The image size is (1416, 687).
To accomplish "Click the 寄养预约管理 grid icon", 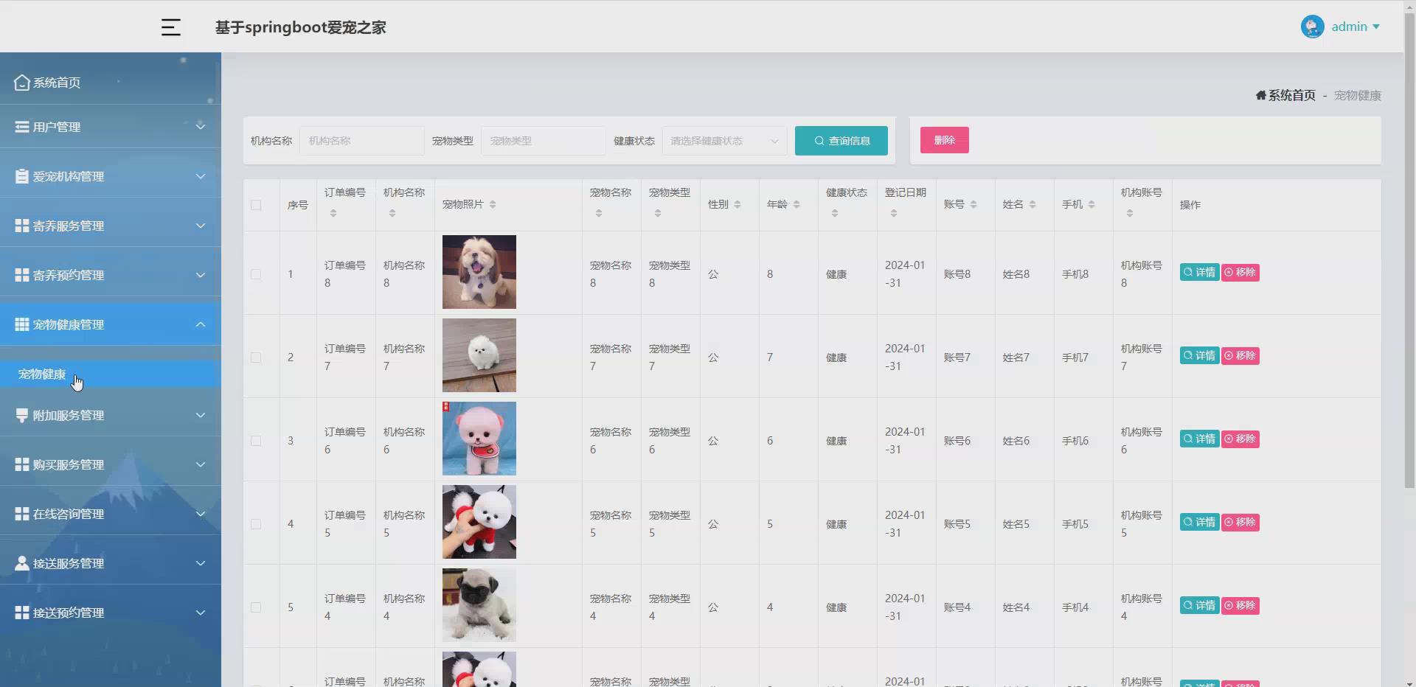I will (22, 275).
